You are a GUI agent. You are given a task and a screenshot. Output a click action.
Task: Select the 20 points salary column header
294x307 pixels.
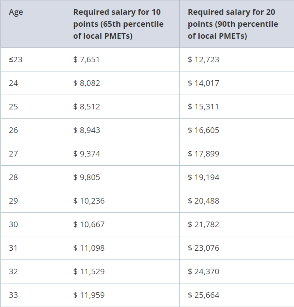tap(233, 24)
